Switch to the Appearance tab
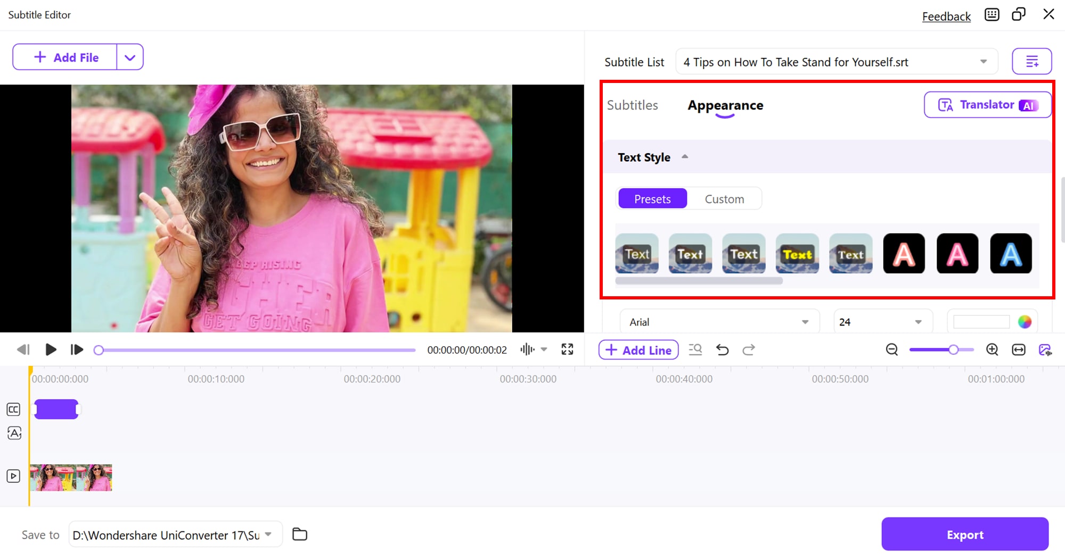 [x=725, y=105]
